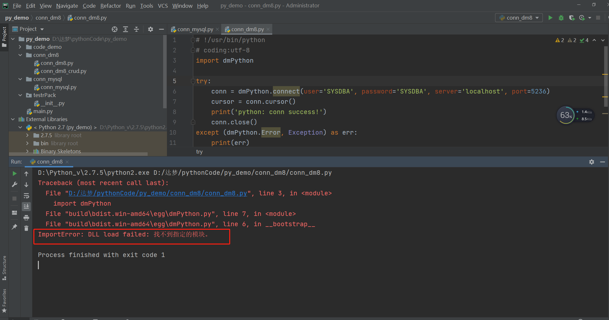Select __init__.py in project tree
The width and height of the screenshot is (609, 320).
[53, 103]
